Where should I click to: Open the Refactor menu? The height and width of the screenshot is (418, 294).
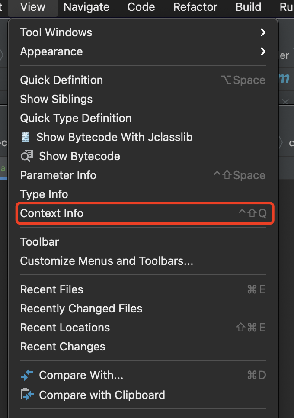click(x=195, y=7)
